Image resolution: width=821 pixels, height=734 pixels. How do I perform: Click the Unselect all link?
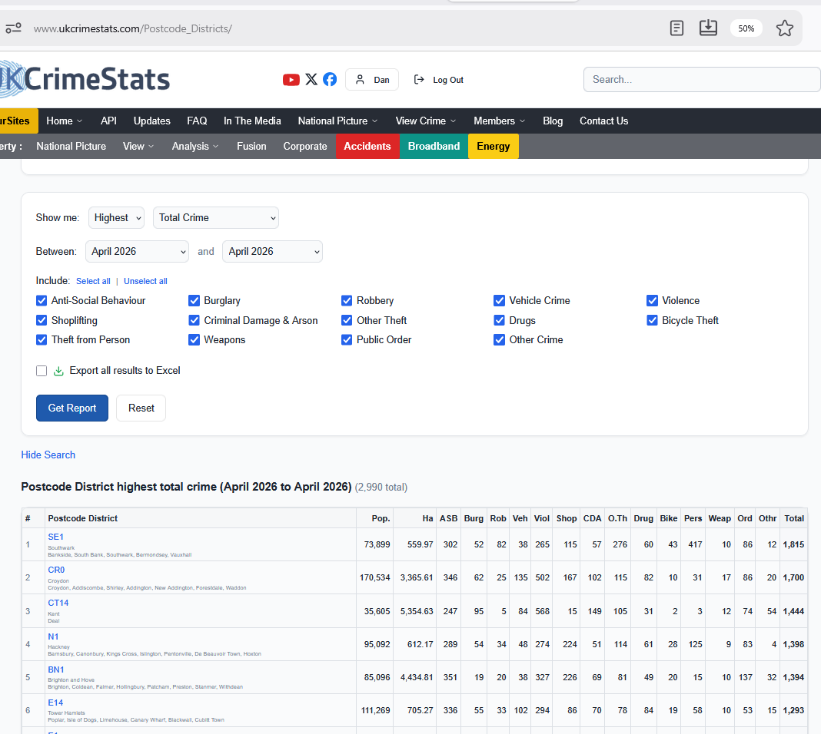[x=145, y=281]
